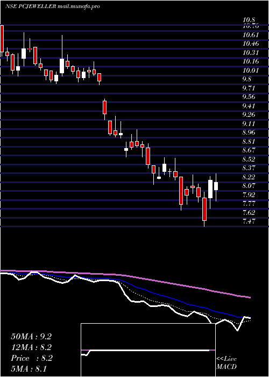Click the 9.8 price axis label
Screen dimensions: 269x377
pyautogui.click(x=247, y=79)
